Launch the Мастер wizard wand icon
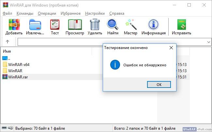Screen dimensions: 212x132 point(130,25)
